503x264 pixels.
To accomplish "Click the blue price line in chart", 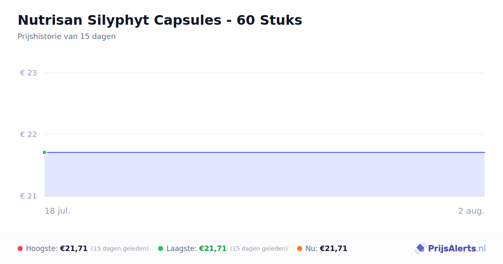I will pyautogui.click(x=264, y=153).
